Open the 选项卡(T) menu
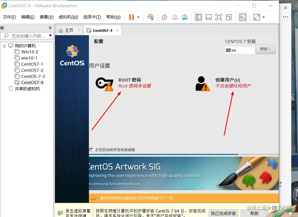This screenshot has width=298, height=217. (x=92, y=17)
